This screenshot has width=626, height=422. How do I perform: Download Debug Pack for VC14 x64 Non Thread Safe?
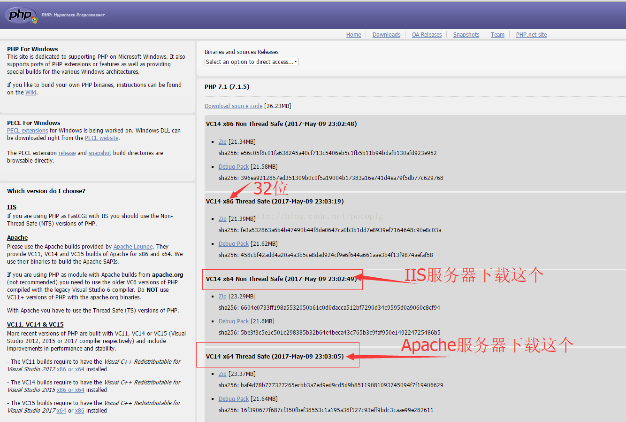coord(233,321)
